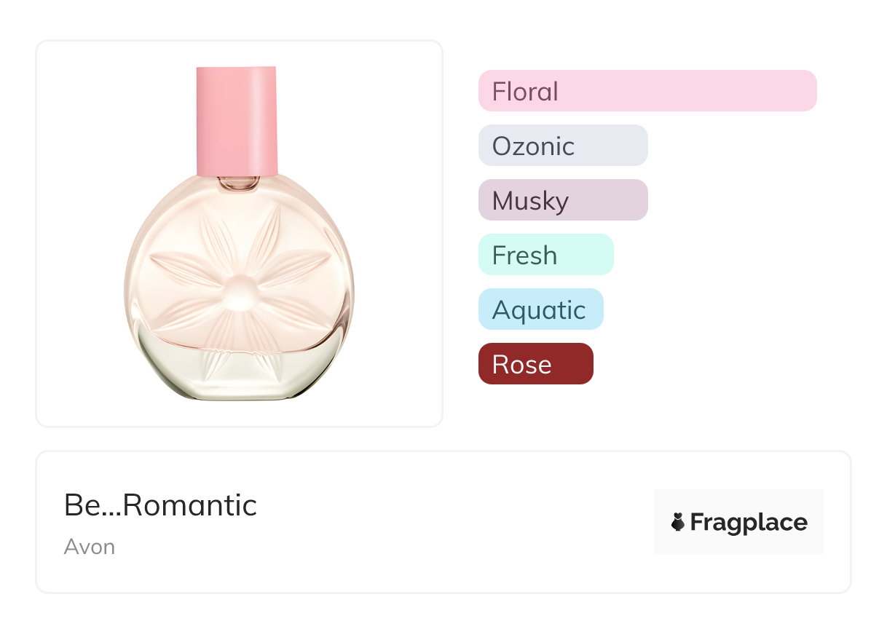Select the Floral accord bar
This screenshot has width=887, height=629.
click(647, 91)
